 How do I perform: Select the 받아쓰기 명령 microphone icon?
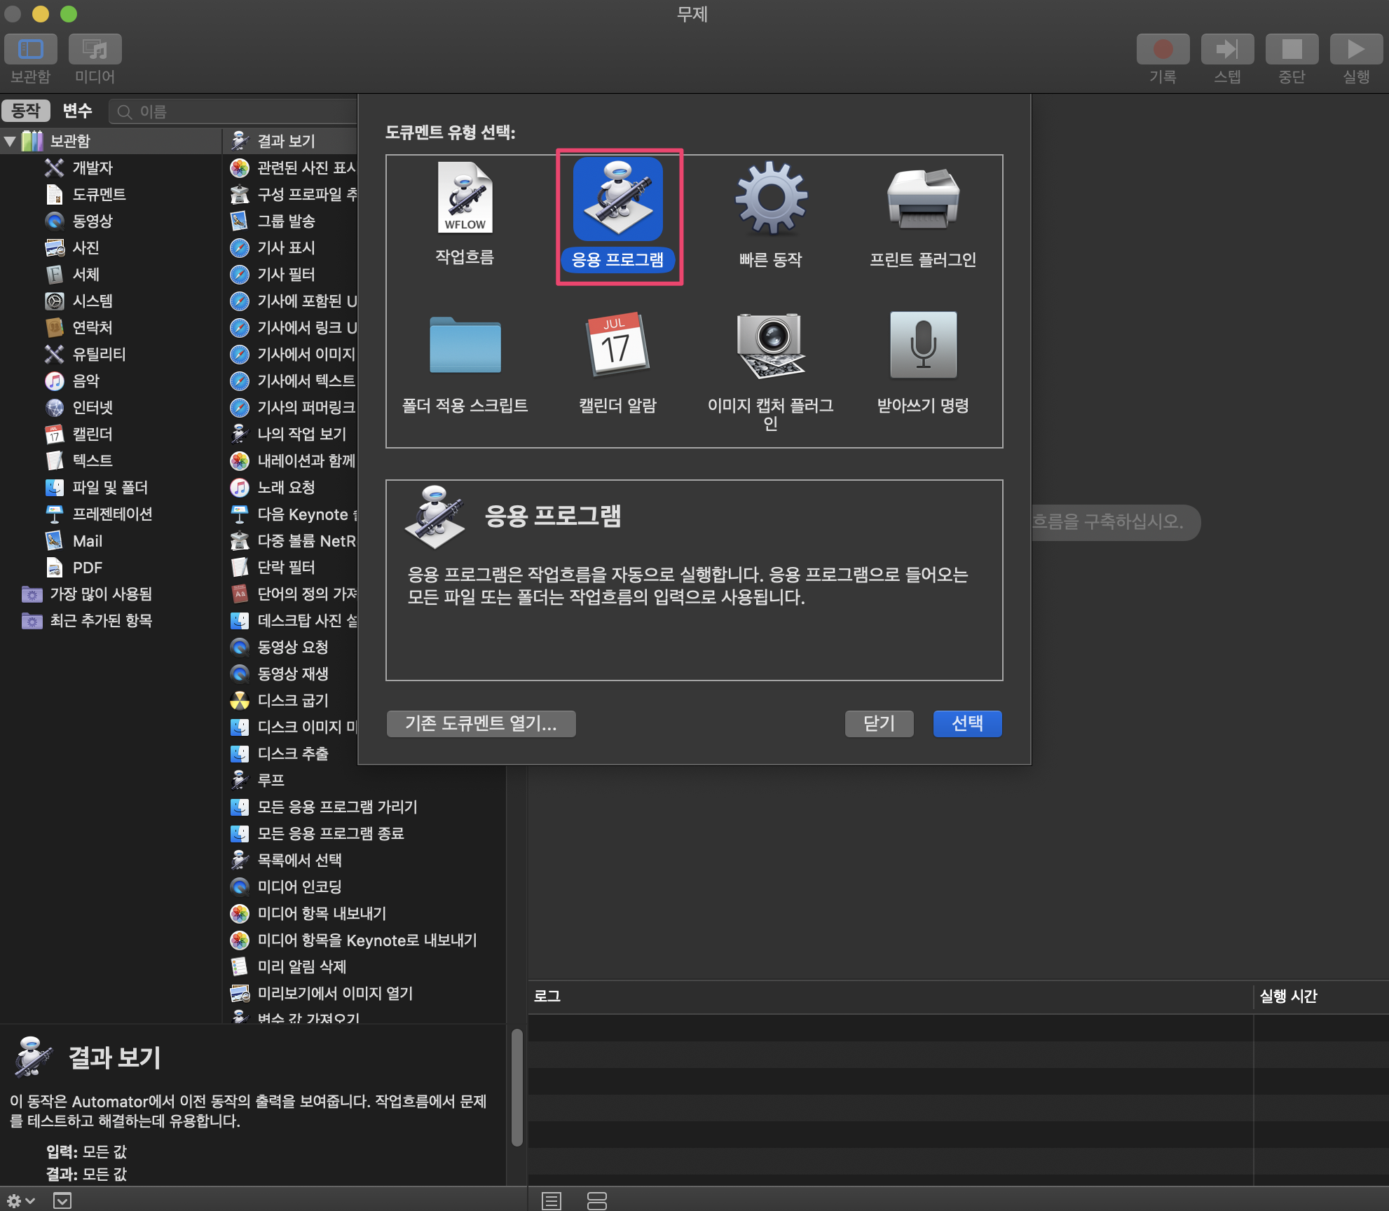coord(922,345)
